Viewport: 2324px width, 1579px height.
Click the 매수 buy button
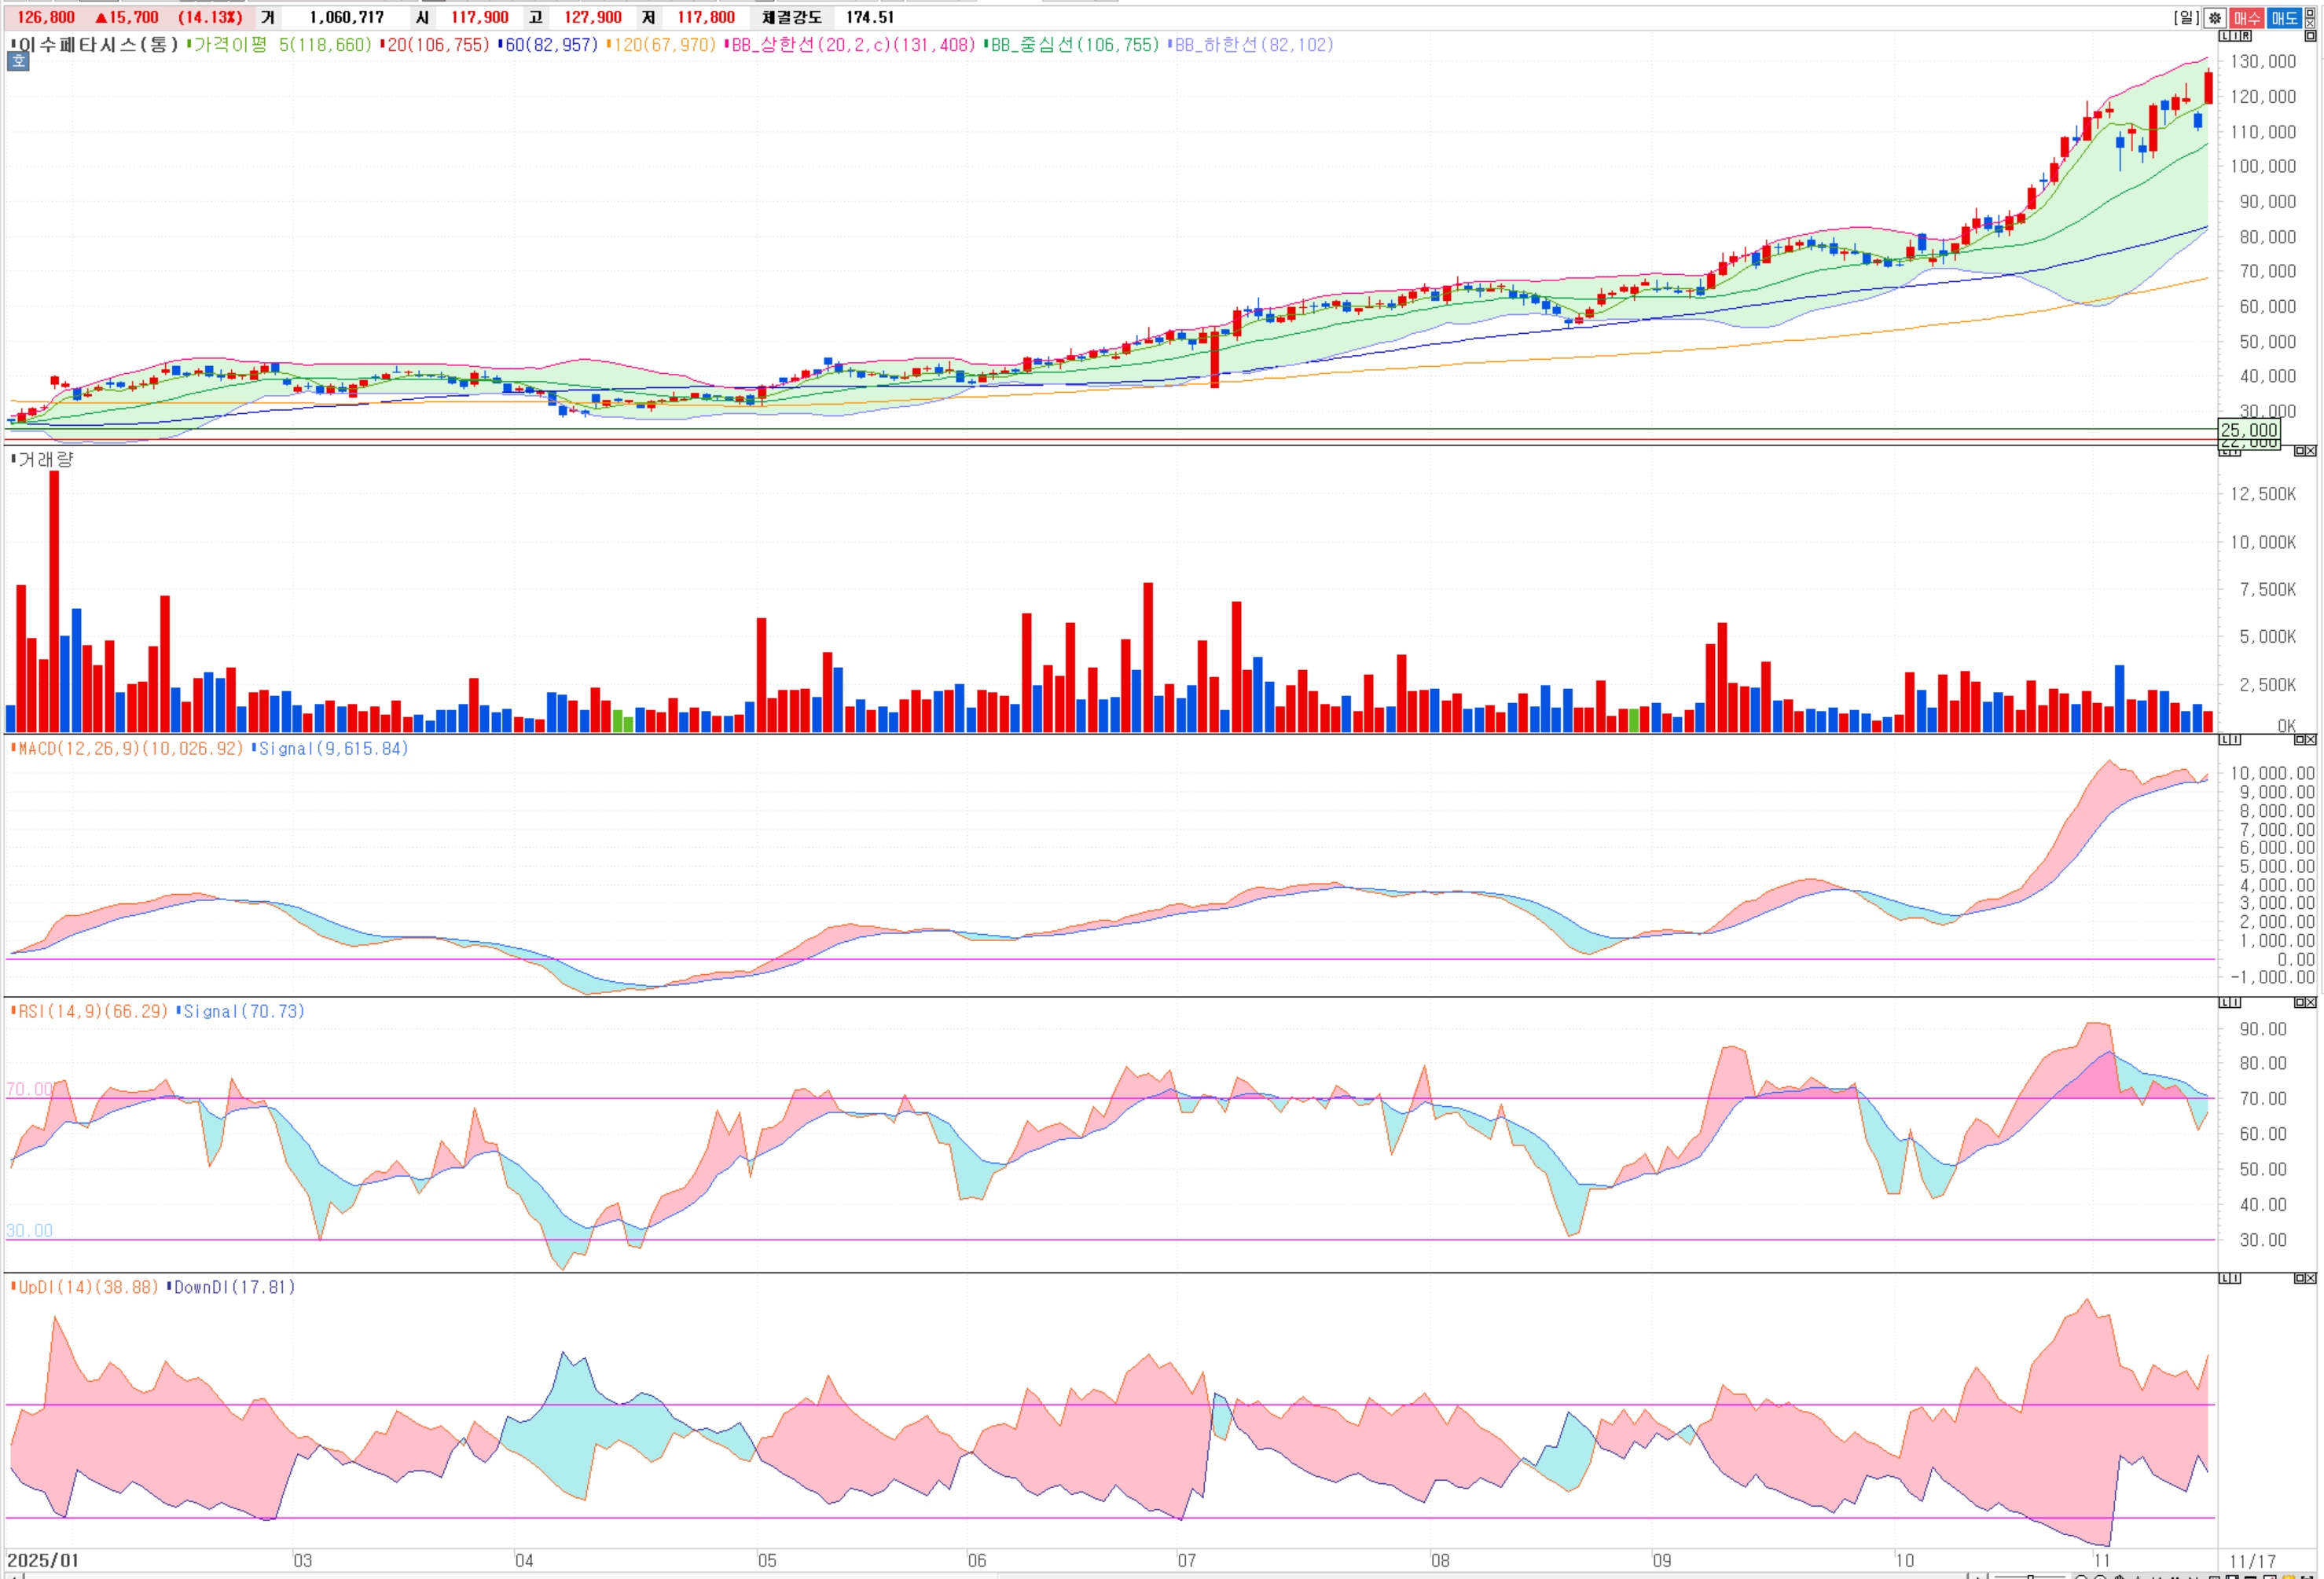pos(2247,18)
